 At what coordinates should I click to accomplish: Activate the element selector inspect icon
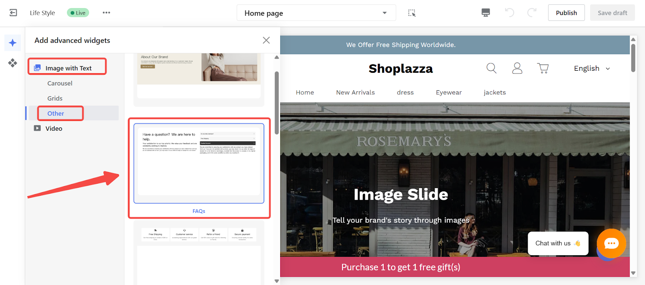coord(412,13)
